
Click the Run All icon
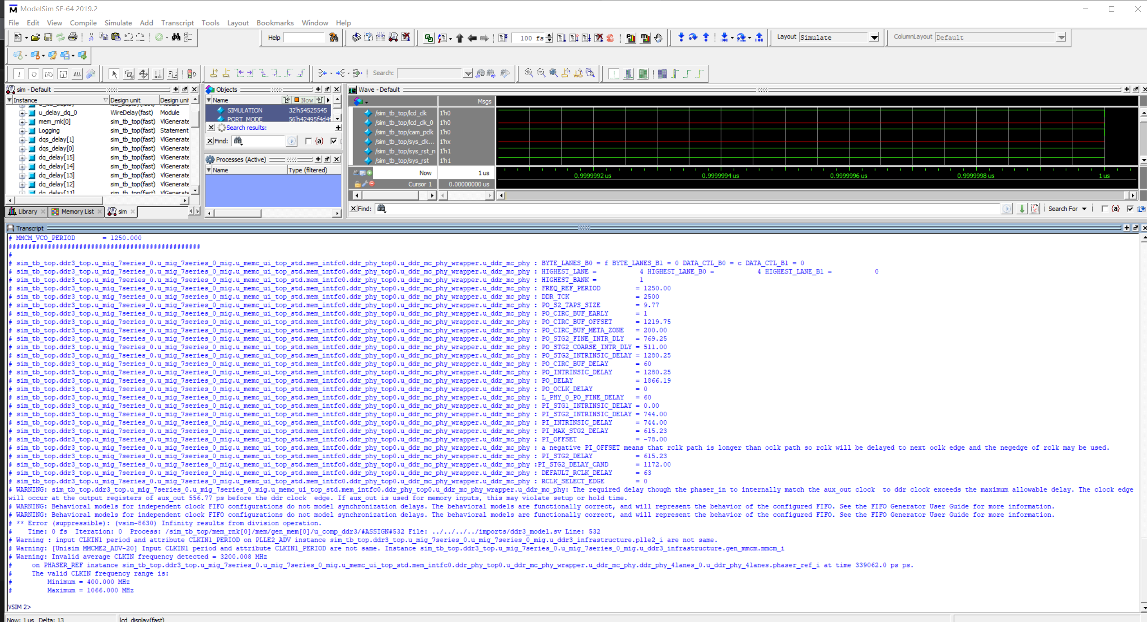(x=586, y=38)
